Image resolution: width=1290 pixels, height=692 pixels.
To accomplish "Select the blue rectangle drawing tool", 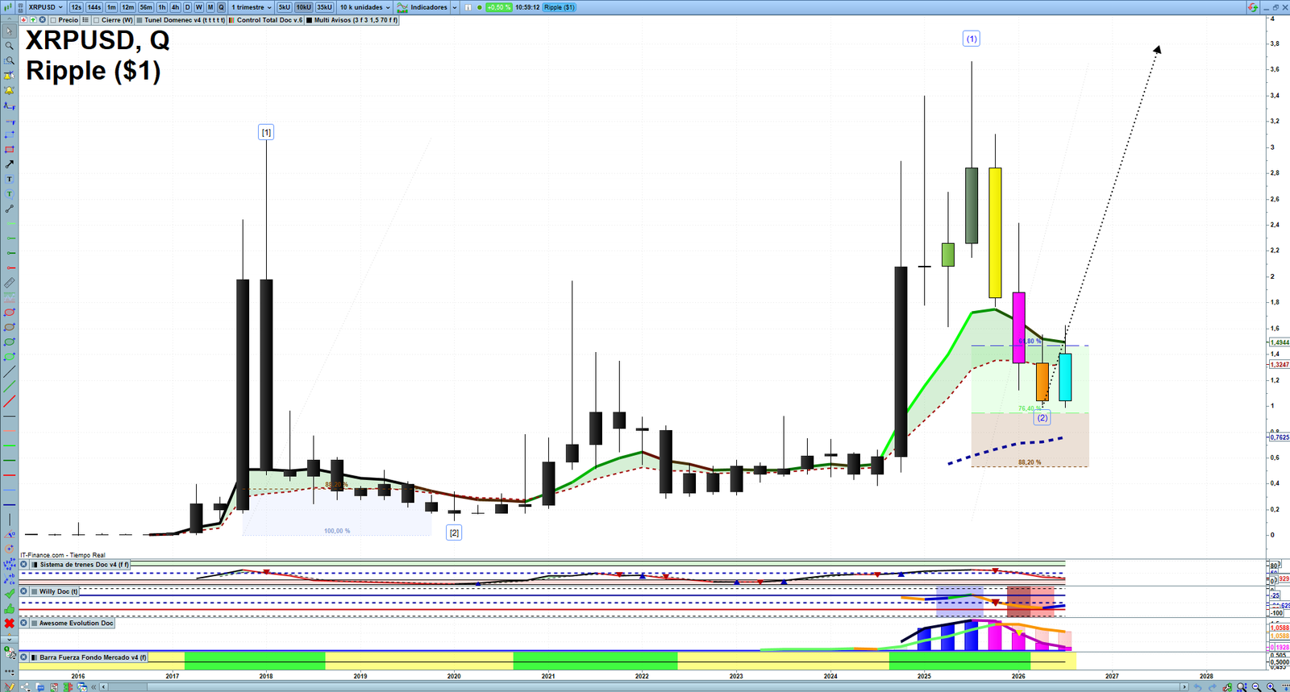I will tap(9, 135).
